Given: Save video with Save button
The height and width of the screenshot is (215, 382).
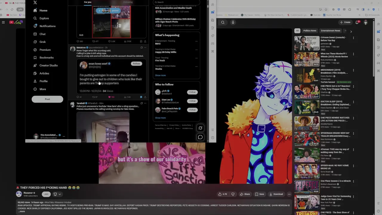Looking at the screenshot, I should (259, 194).
